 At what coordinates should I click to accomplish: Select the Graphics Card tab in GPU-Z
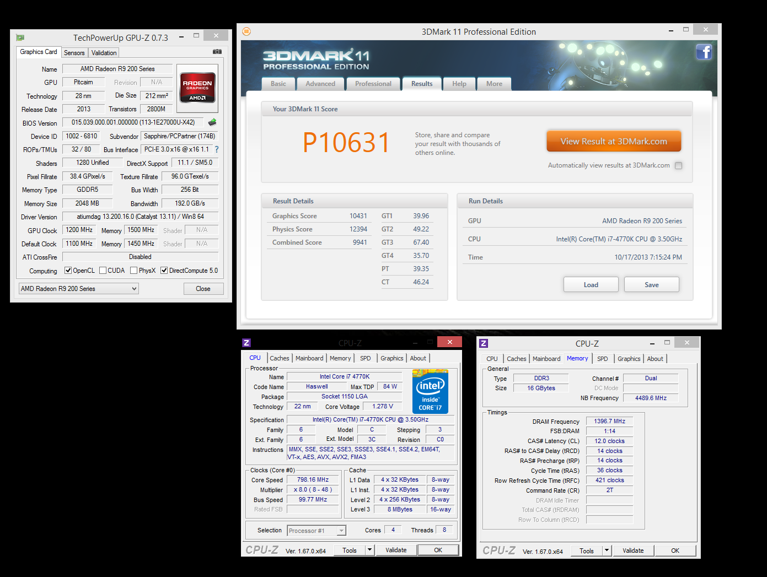[38, 52]
